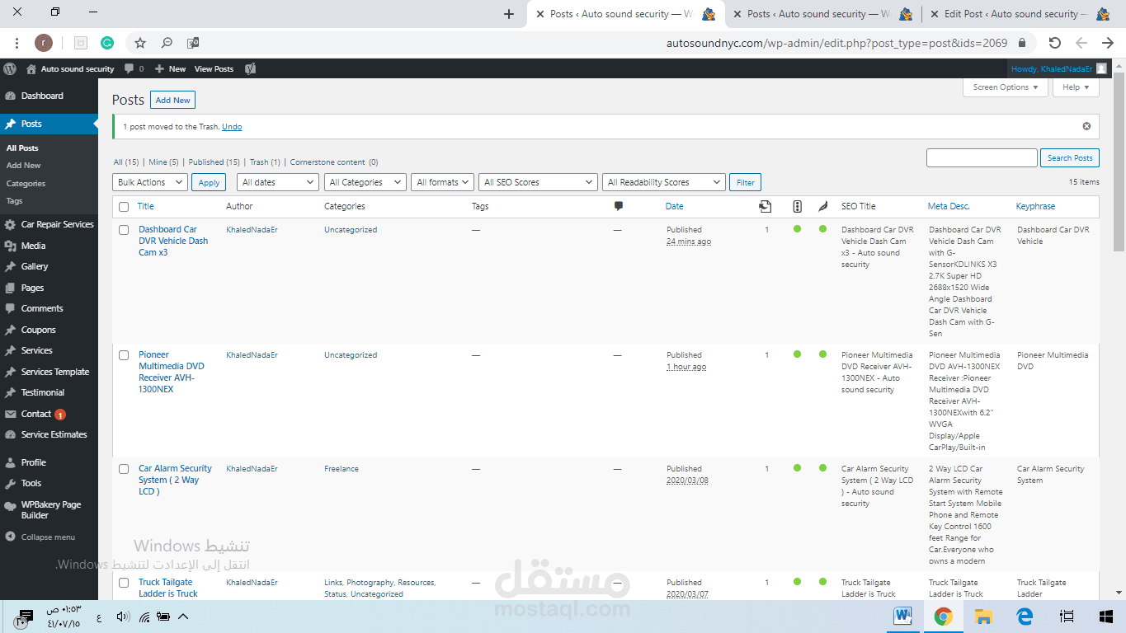The image size is (1126, 633).
Task: Click the Grammarly extension icon
Action: (x=107, y=43)
